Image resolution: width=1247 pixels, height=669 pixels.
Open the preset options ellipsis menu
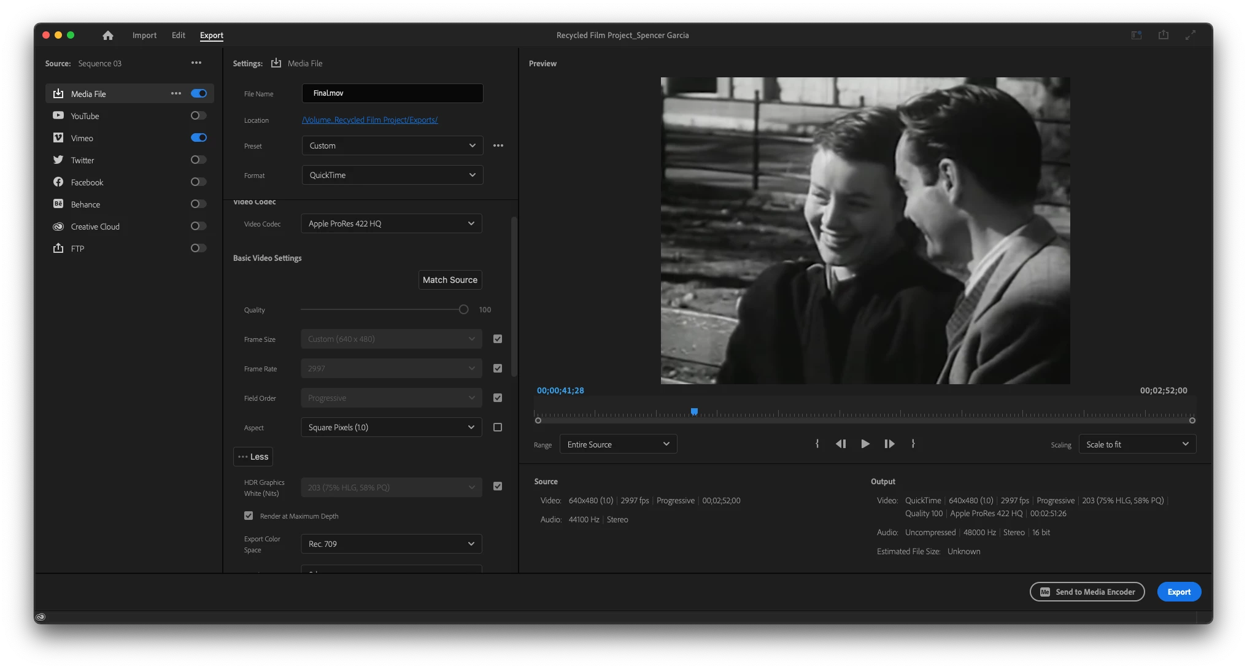498,145
